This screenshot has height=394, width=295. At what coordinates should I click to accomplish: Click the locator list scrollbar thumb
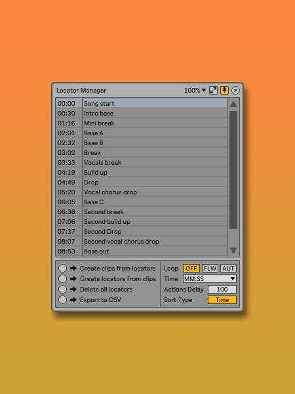[233, 170]
